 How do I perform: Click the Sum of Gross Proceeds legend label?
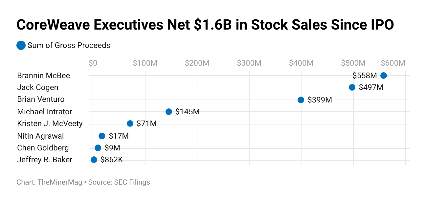69,45
